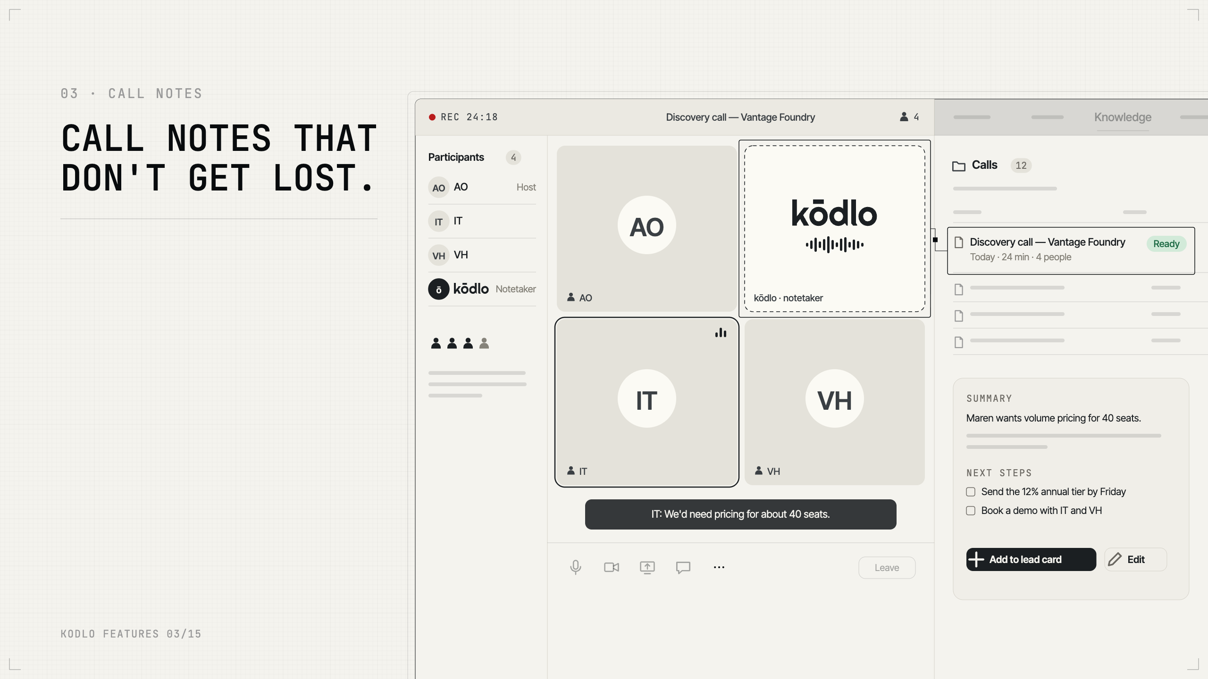The image size is (1208, 679).
Task: Click the NEXT STEPS heading
Action: click(x=999, y=473)
